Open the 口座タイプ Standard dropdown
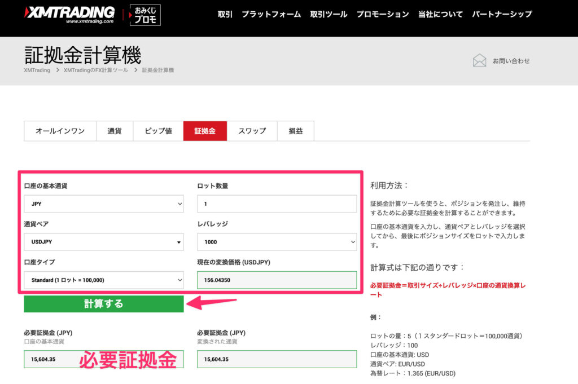Screen dimensions: 578x384 click(104, 280)
